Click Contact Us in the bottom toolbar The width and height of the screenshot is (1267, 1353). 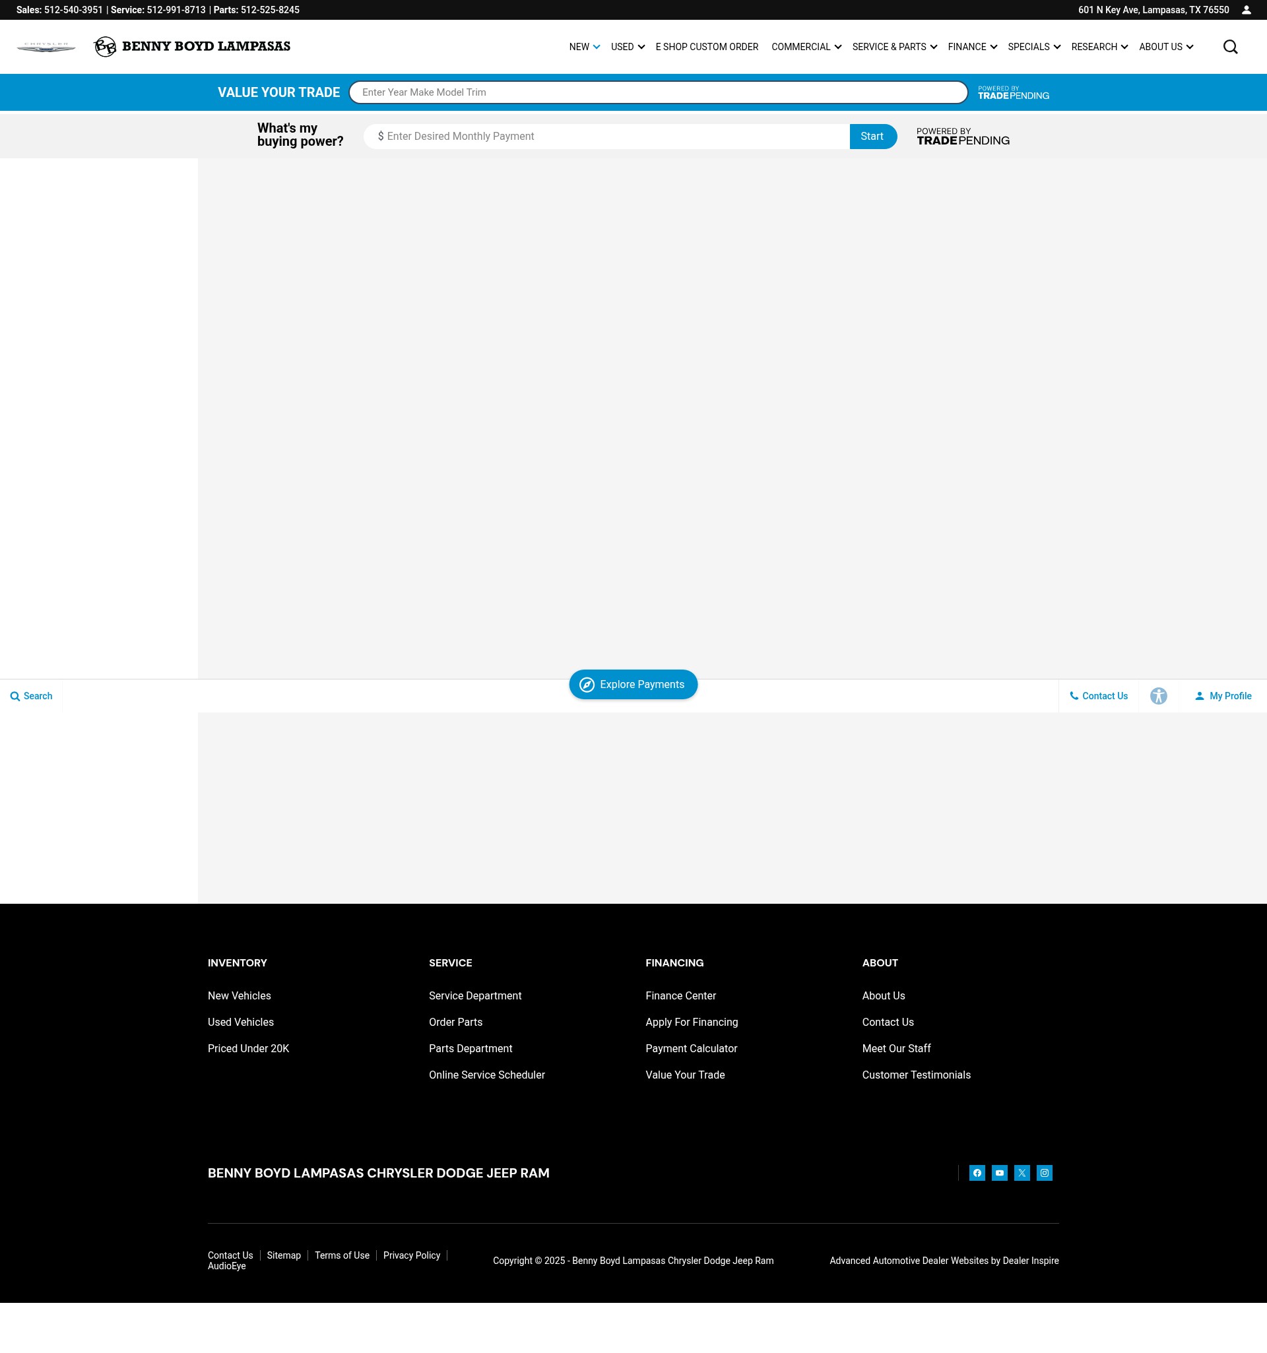(1098, 696)
